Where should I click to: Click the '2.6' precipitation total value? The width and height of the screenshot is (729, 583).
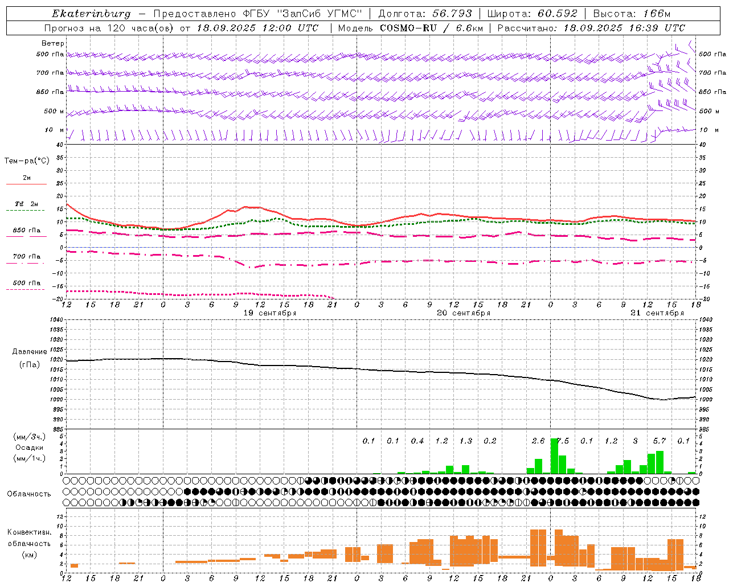click(x=538, y=441)
